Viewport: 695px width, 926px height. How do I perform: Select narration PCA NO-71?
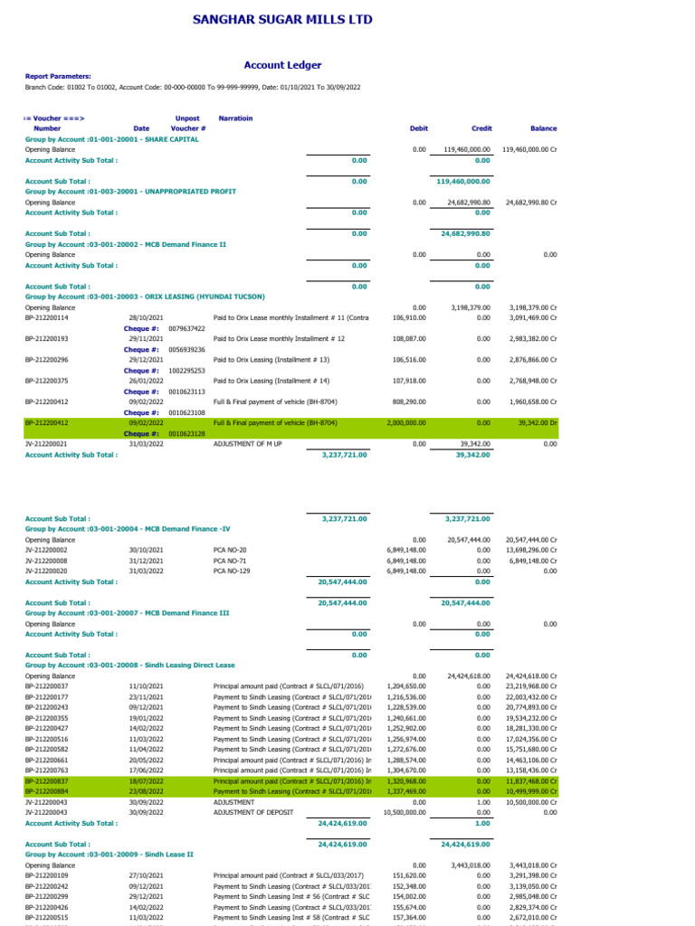[x=230, y=561]
